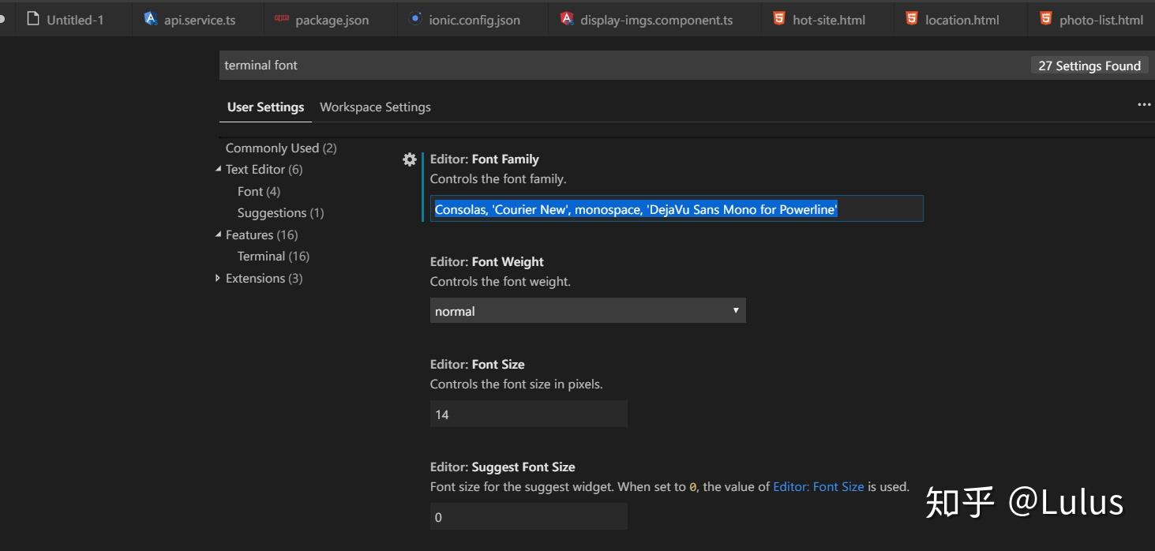Image resolution: width=1155 pixels, height=551 pixels.
Task: Collapse the Text Editor tree section
Action: coord(219,169)
